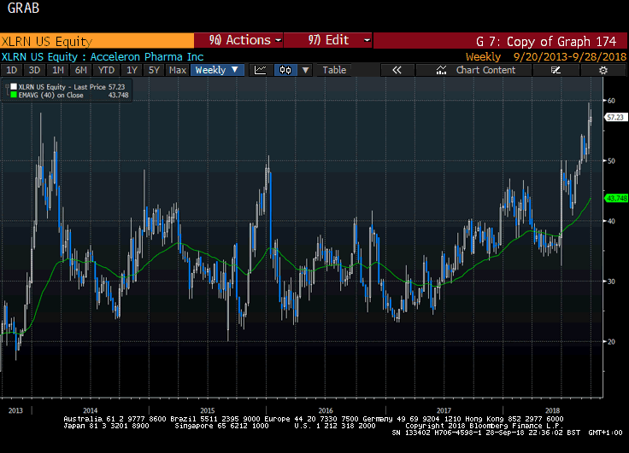Select the candlestick chart type icon

tap(286, 70)
